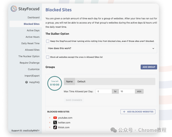Open the Help/FAQ page
The image size is (172, 137).
pos(34,82)
